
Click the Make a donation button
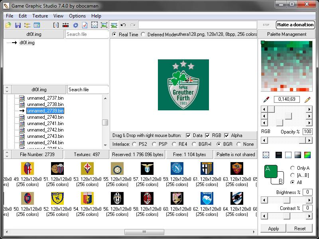295,25
